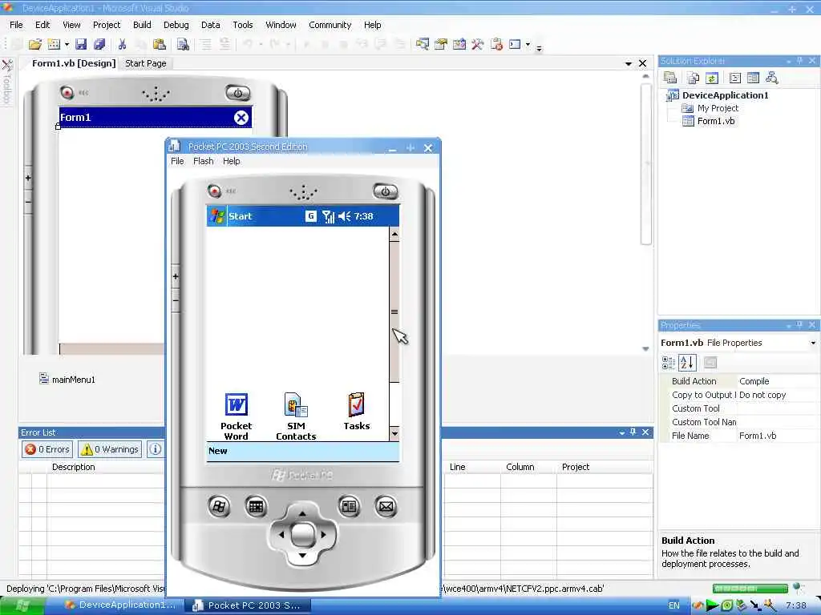Open SIM Contacts in the emulator
This screenshot has width=821, height=615.
click(296, 416)
